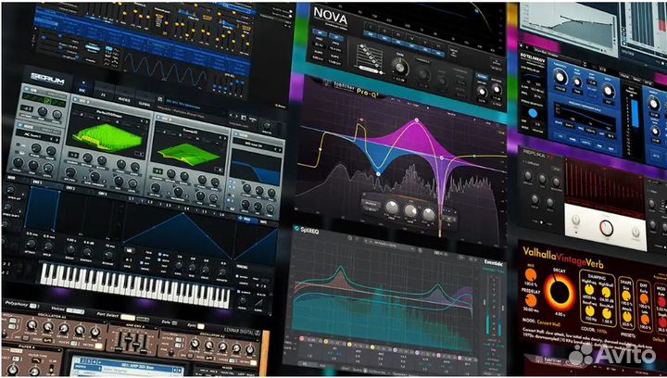Click the Eventide label in SplitEQ
The width and height of the screenshot is (667, 378).
click(493, 262)
